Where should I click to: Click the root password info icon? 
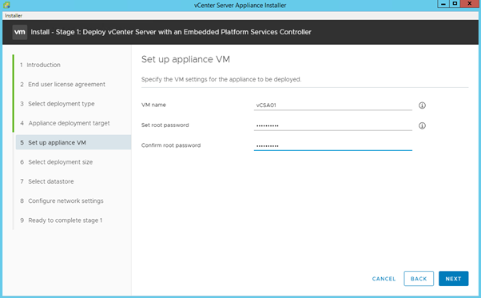[x=422, y=125]
